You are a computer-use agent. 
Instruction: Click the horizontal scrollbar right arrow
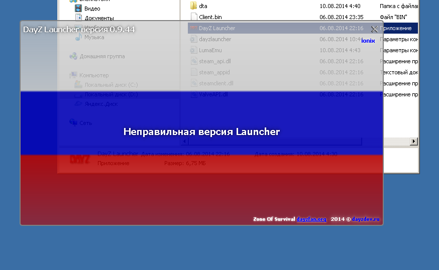413,142
